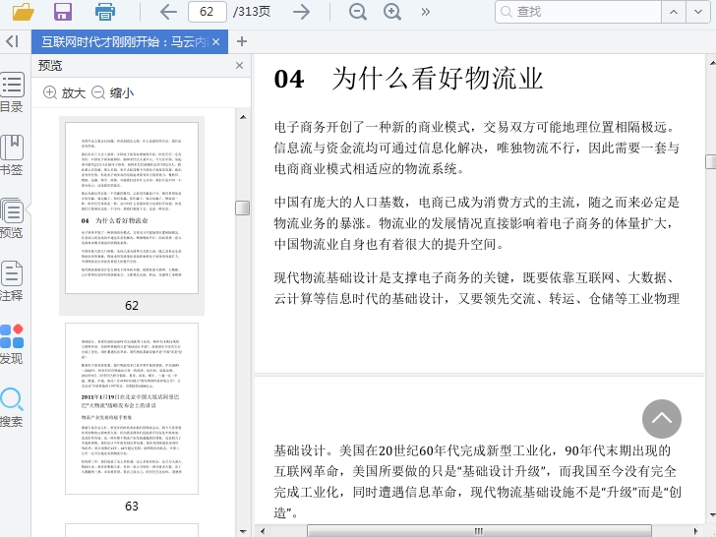This screenshot has height=537, width=716.
Task: Click the 查找 search field
Action: [x=578, y=12]
